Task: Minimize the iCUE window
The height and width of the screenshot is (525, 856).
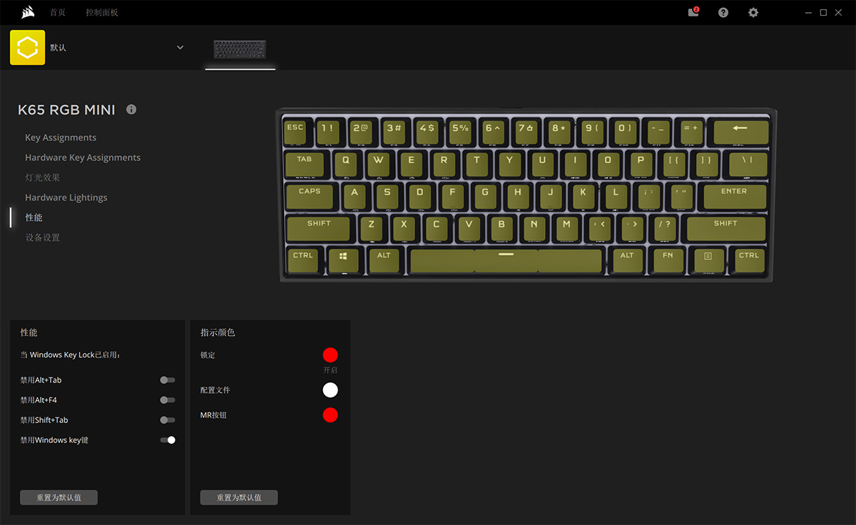Action: tap(808, 13)
